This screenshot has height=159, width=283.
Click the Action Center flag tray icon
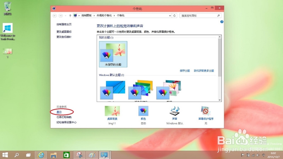pyautogui.click(x=243, y=155)
